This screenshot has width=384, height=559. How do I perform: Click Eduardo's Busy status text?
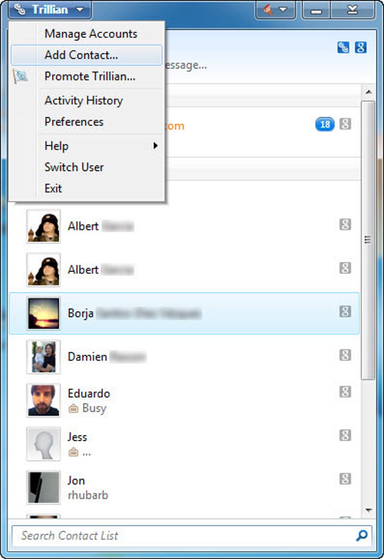pos(94,408)
